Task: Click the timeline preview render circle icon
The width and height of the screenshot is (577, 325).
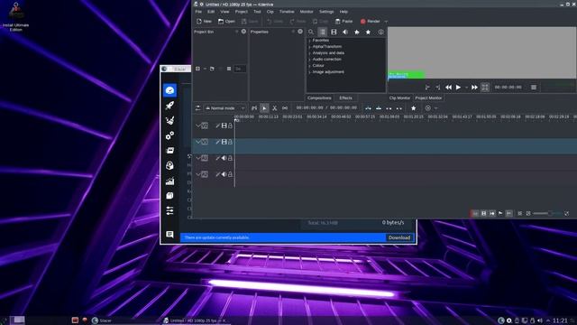Action: tap(428, 108)
